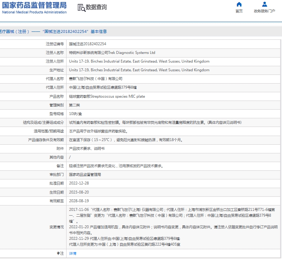Open the 详情 link in the 注 row
The width and height of the screenshot is (282, 259).
[x=73, y=254]
